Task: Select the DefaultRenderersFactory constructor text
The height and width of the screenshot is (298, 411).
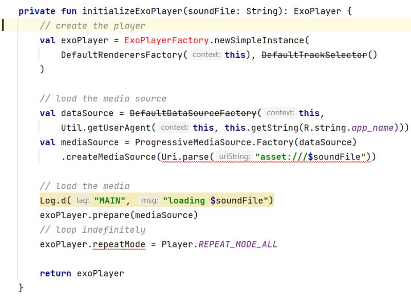Action: (x=122, y=55)
